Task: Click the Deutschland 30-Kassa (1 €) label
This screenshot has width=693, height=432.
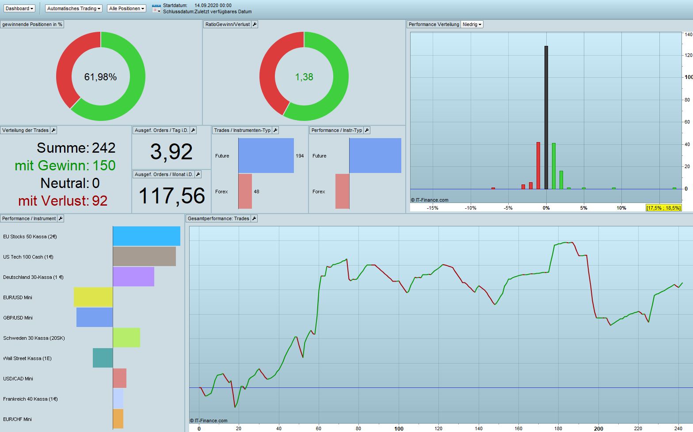Action: point(33,277)
